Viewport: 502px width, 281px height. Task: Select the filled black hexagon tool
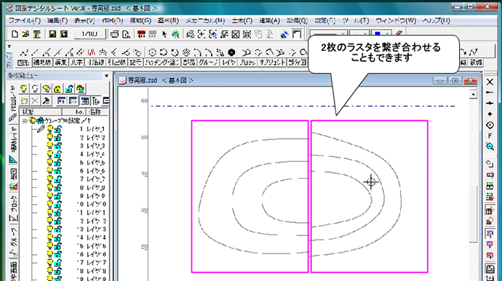[x=231, y=52]
